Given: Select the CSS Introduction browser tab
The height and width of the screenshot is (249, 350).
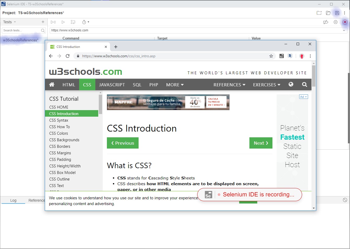Looking at the screenshot, I should (79, 47).
